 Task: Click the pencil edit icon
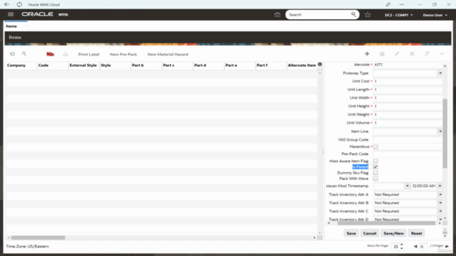tap(397, 54)
